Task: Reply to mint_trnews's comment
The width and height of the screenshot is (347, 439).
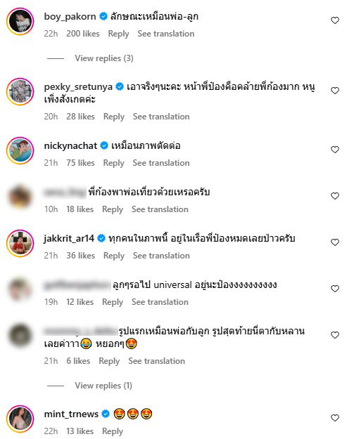Action: [x=113, y=431]
